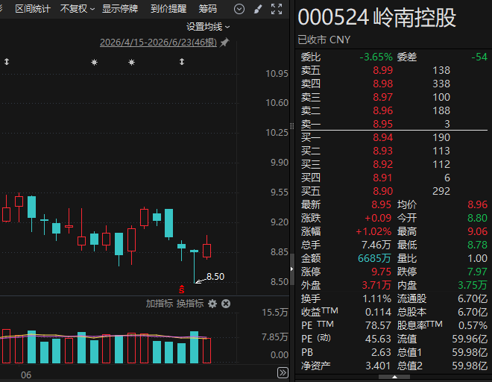Click the 涨停 value 9.75

point(381,272)
